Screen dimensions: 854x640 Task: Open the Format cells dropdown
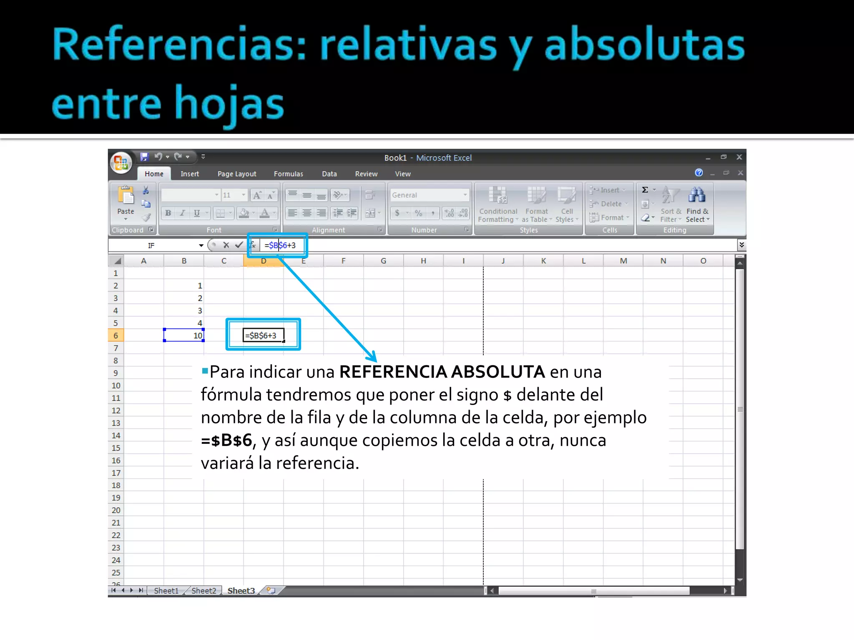click(609, 217)
